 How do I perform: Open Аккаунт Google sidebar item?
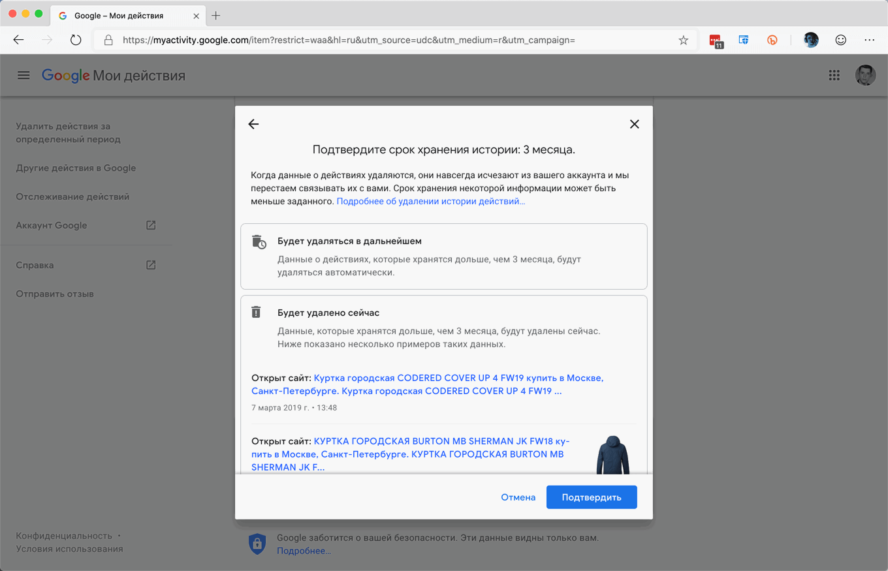(52, 225)
